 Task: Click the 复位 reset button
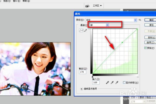pos(150,25)
